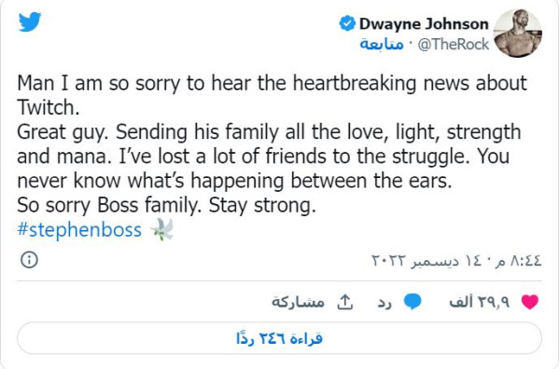
Task: Follow the account via متابعة link
Action: pos(382,44)
